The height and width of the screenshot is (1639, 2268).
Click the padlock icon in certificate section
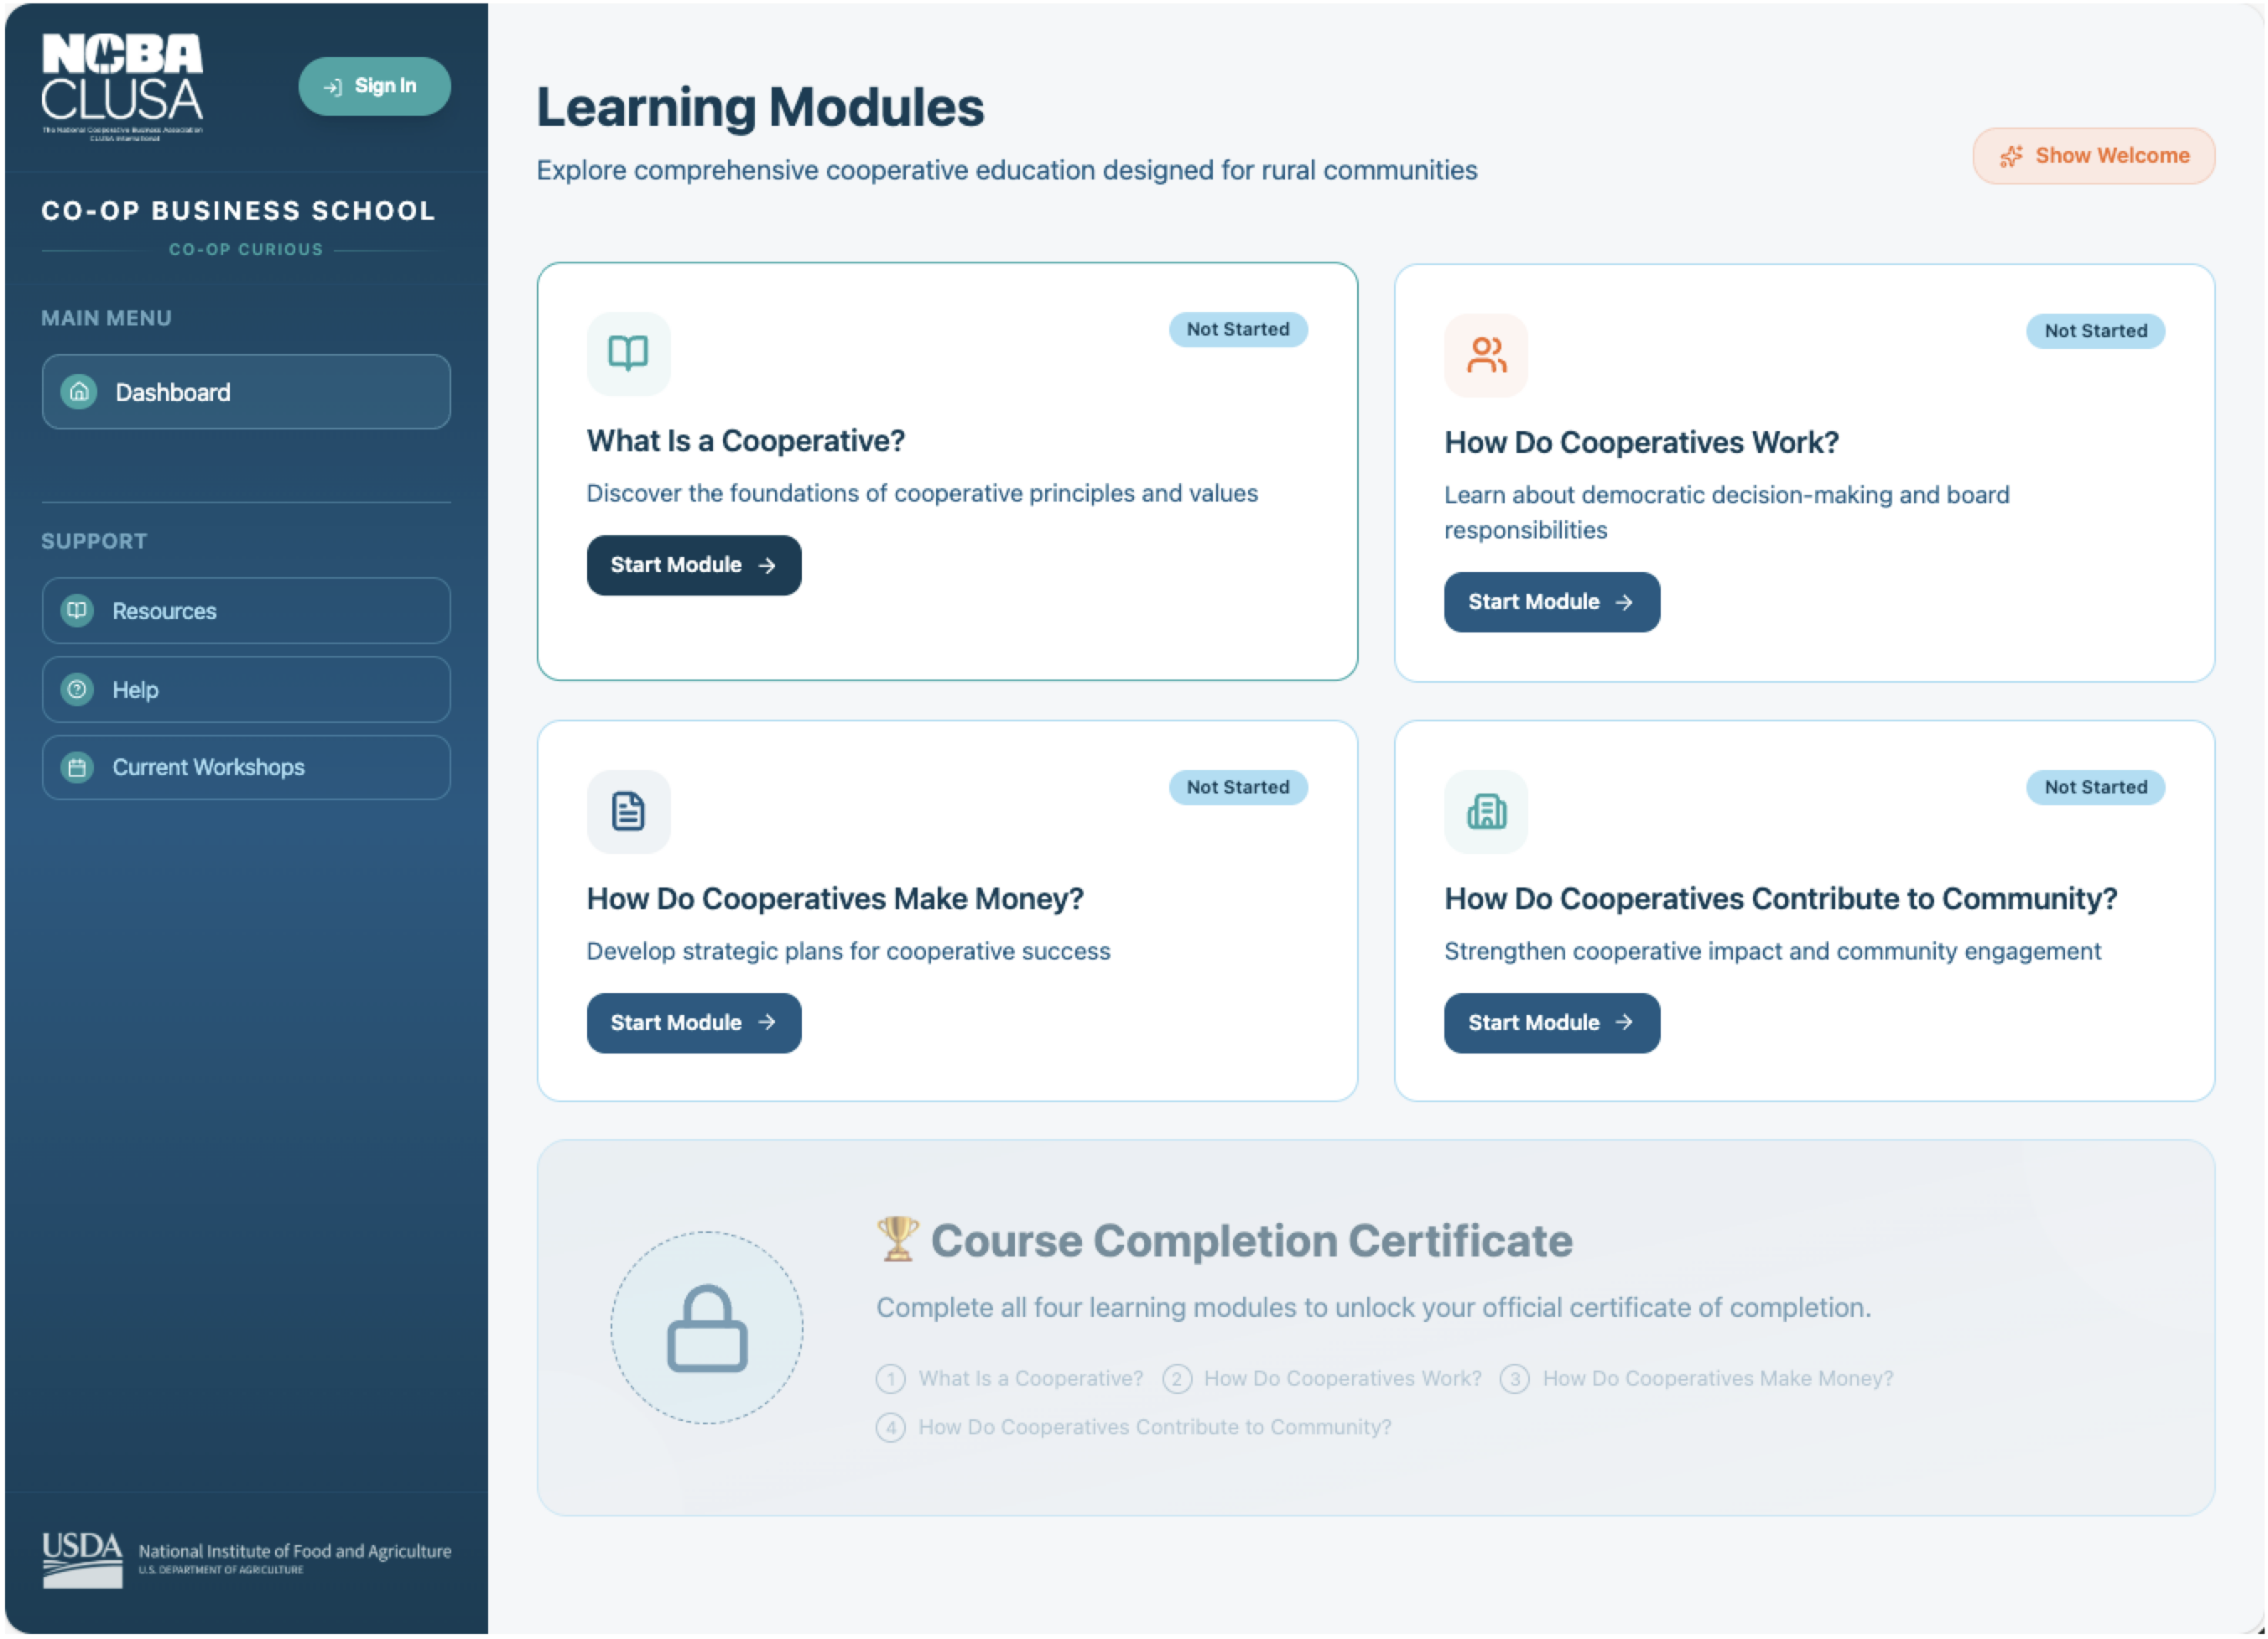click(x=707, y=1328)
